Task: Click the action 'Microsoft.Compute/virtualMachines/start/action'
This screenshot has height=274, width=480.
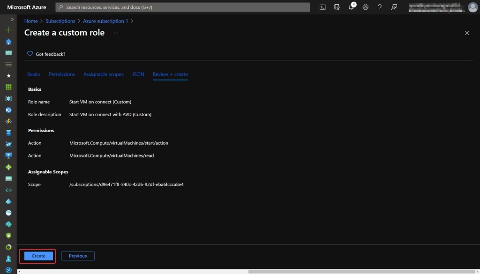Action: pyautogui.click(x=119, y=143)
